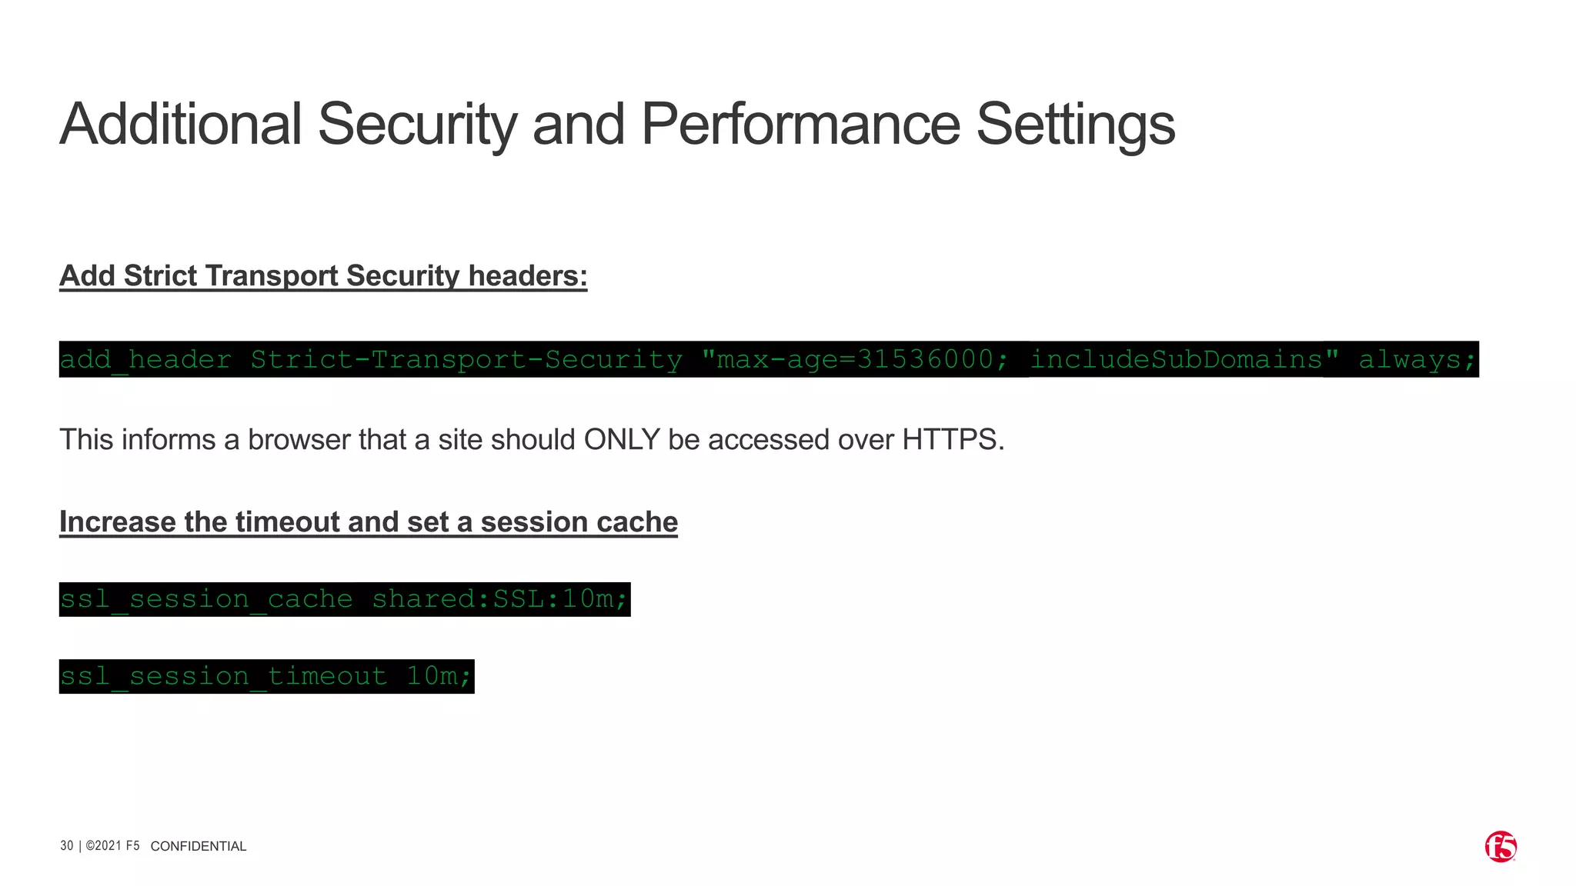This screenshot has width=1576, height=886.
Task: Click the word 'HTTPS' in the description
Action: tap(950, 440)
